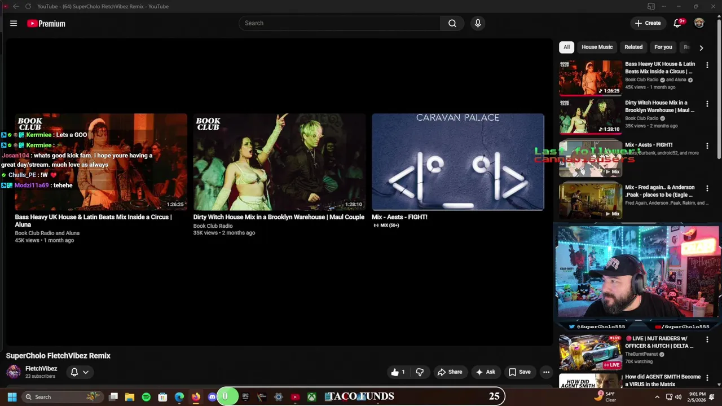Screen dimensions: 722x406
Task: Open Windows Start menu
Action: click(x=12, y=397)
